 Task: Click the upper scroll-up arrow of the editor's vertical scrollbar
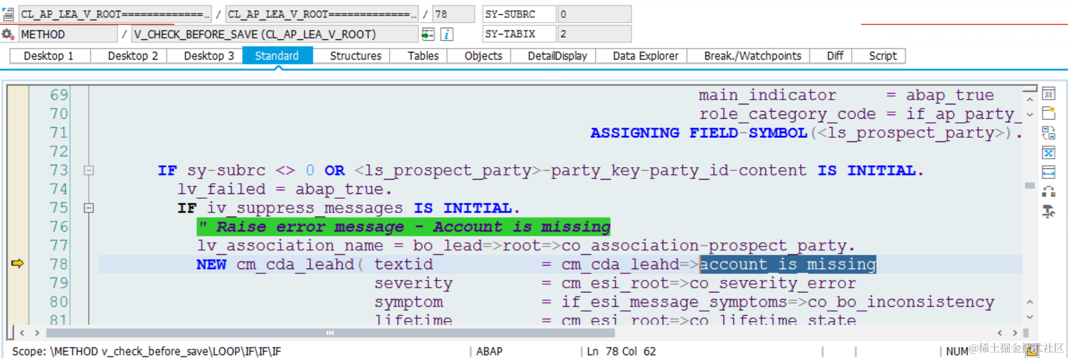[x=1030, y=100]
